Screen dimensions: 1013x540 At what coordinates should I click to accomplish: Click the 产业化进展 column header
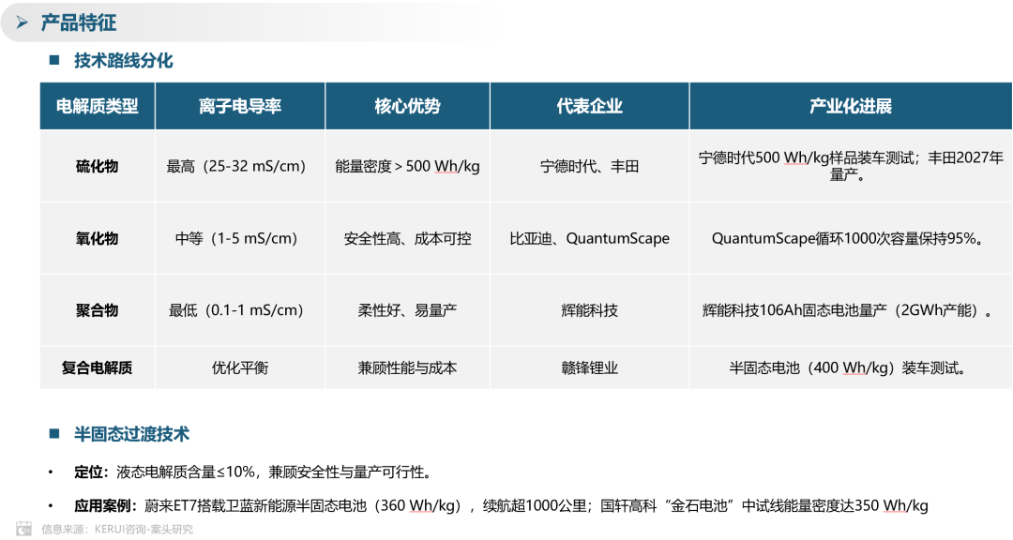850,106
